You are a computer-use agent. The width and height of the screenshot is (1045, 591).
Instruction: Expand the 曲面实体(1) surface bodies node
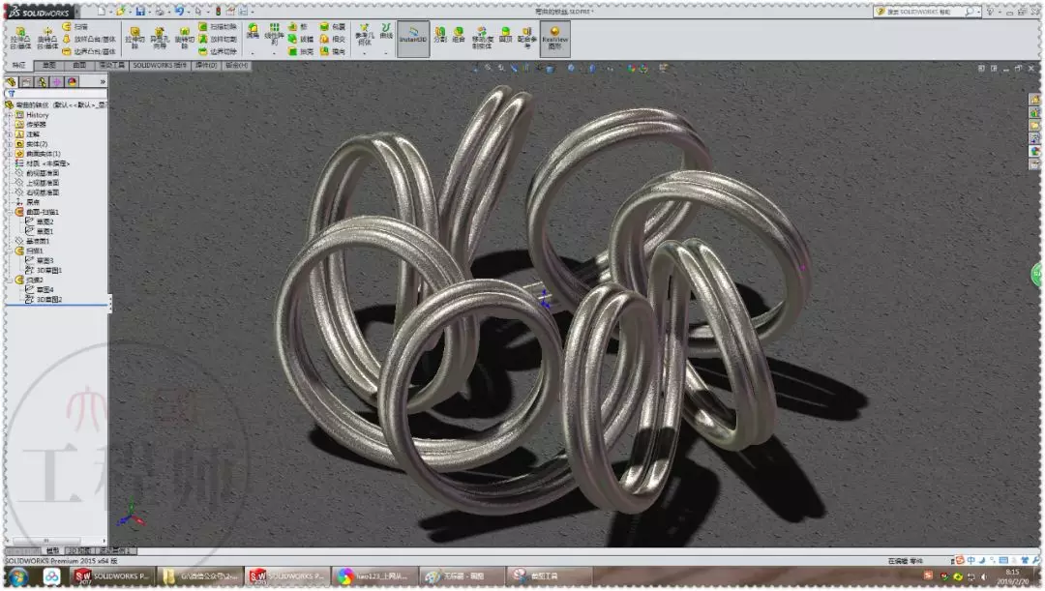pyautogui.click(x=10, y=154)
